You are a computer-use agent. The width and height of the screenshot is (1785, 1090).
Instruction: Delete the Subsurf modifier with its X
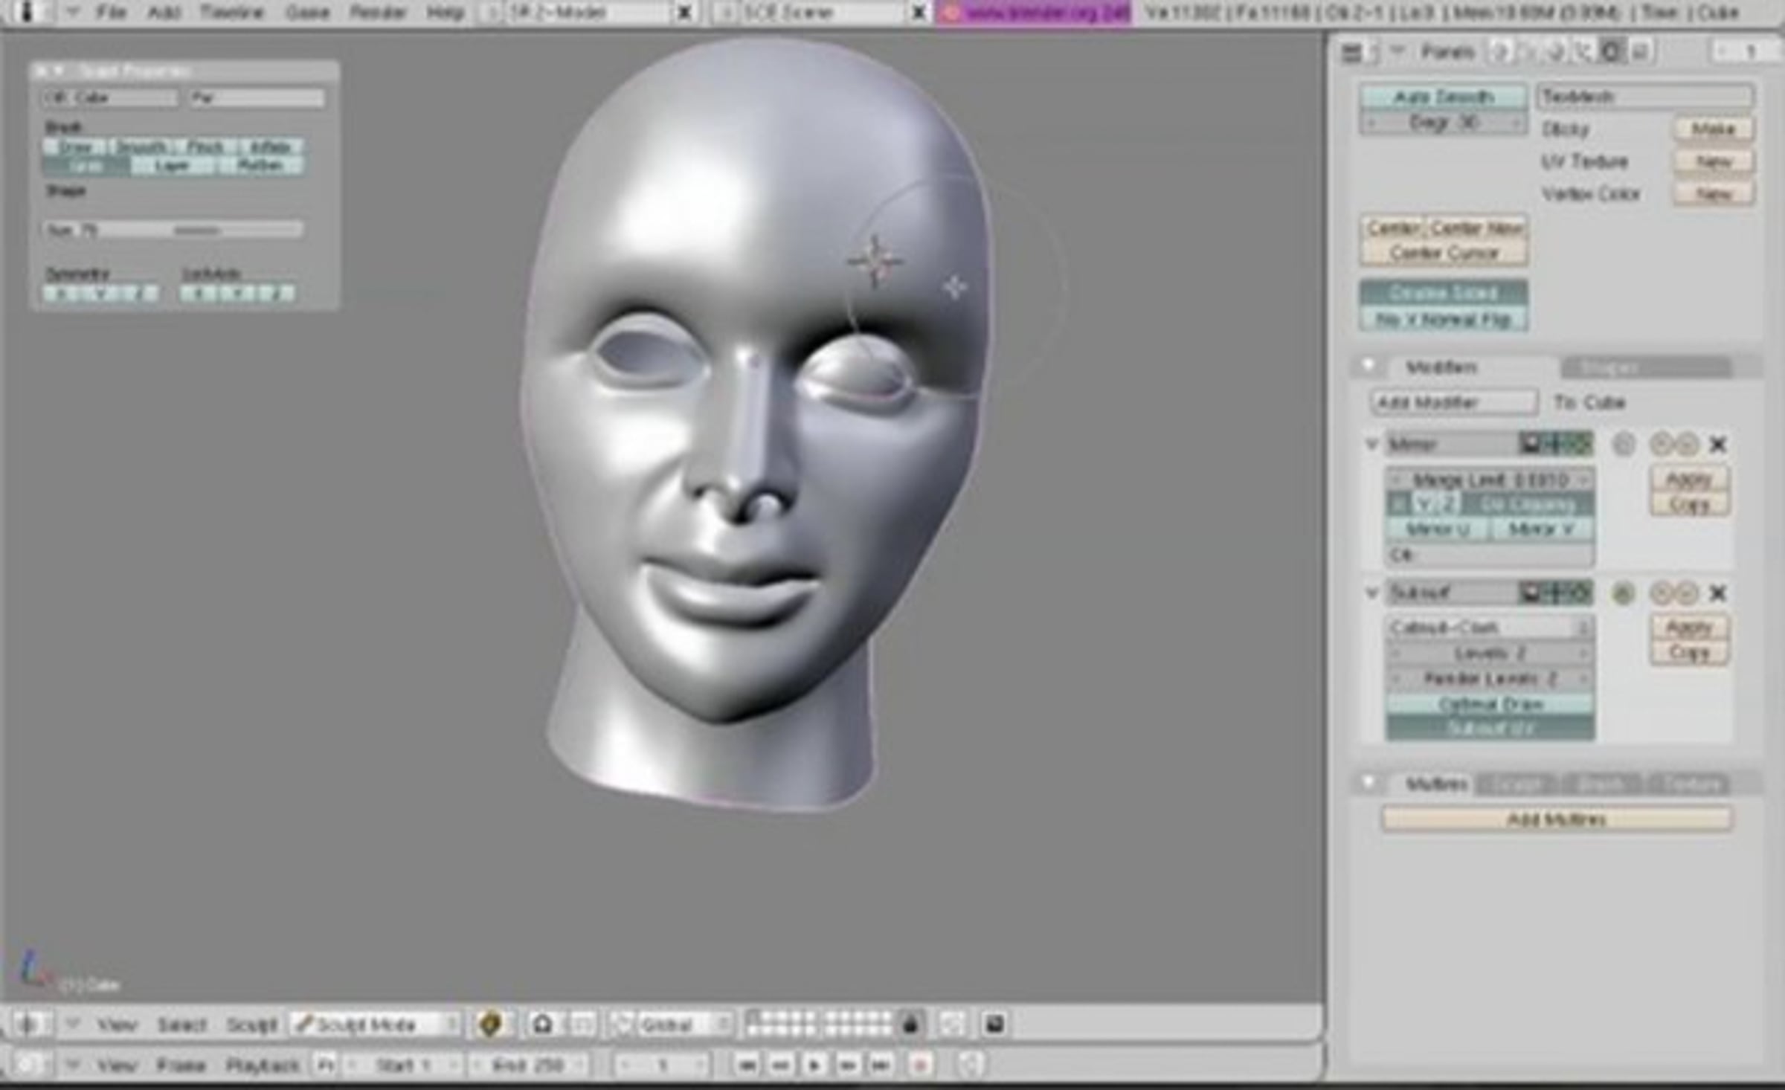pyautogui.click(x=1718, y=593)
